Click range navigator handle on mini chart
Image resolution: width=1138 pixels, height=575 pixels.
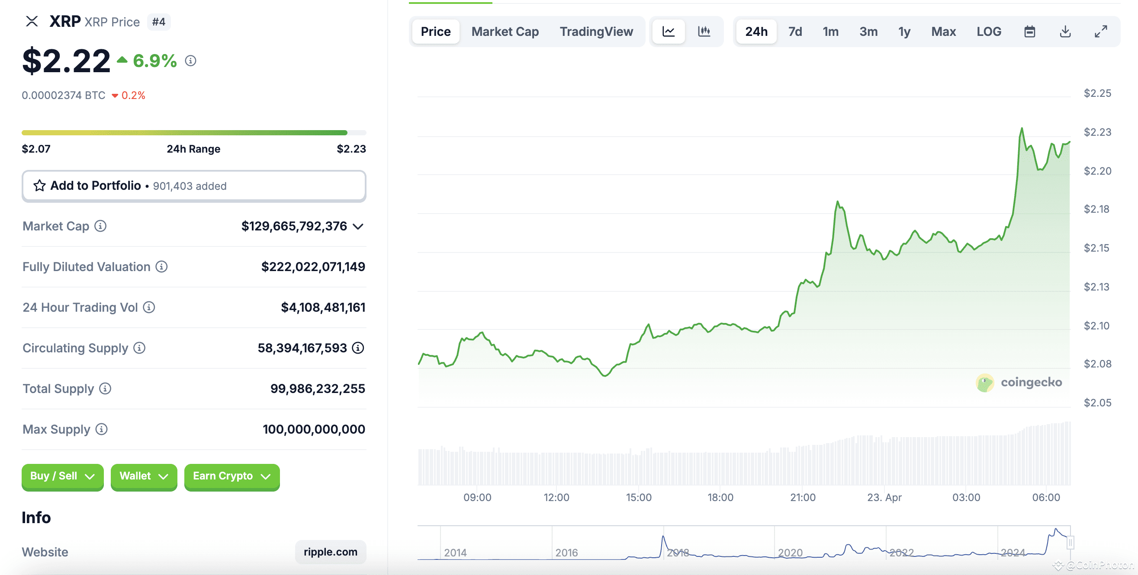click(1070, 542)
